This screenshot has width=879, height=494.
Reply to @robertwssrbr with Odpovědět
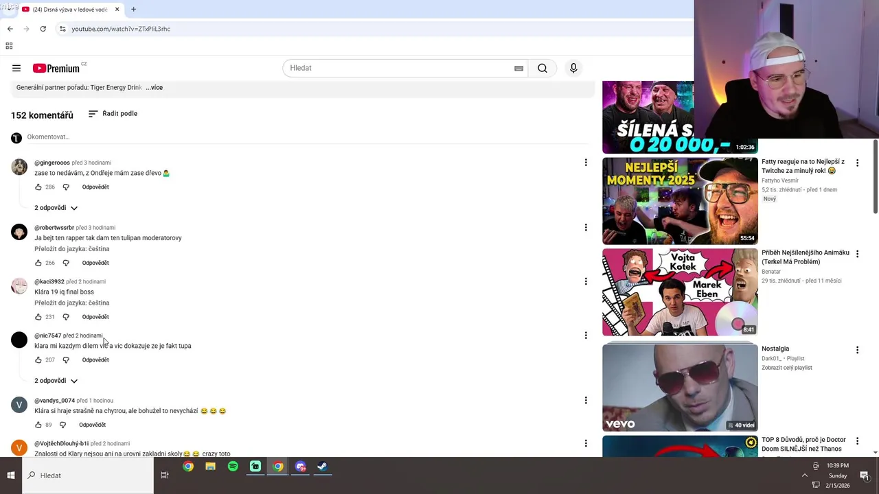[x=95, y=263]
